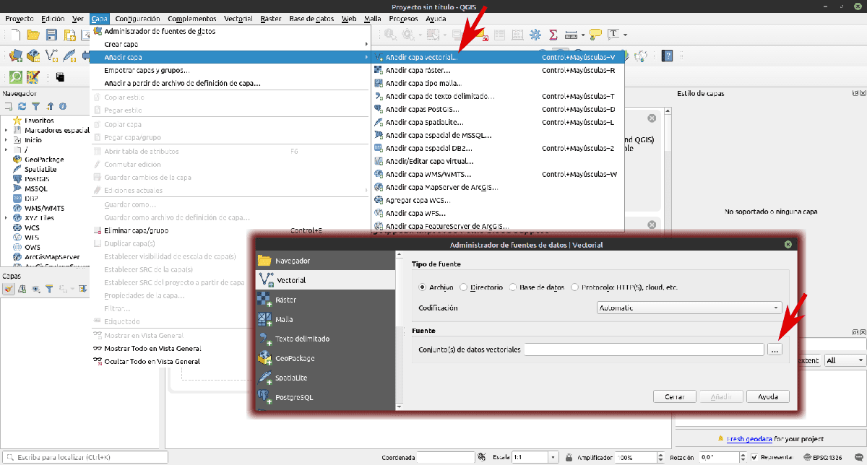Click the text annotation T icon

(x=614, y=34)
